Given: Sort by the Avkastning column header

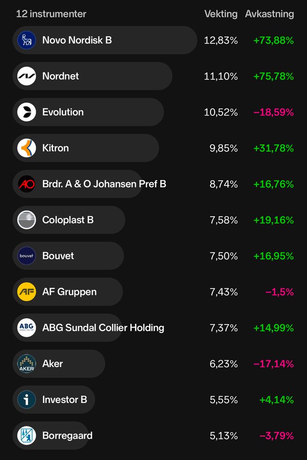Looking at the screenshot, I should click(x=269, y=14).
